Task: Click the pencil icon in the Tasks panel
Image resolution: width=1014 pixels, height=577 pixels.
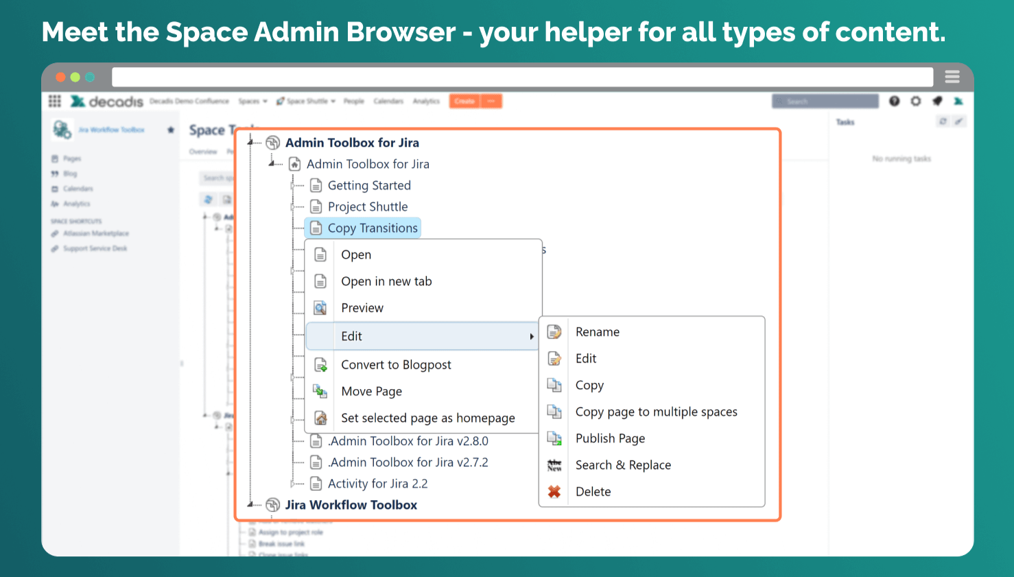Action: [958, 121]
